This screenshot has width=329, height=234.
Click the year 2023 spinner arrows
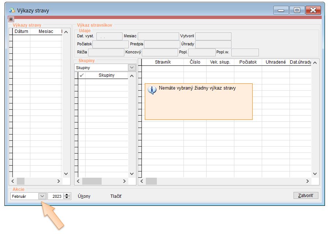pyautogui.click(x=67, y=196)
